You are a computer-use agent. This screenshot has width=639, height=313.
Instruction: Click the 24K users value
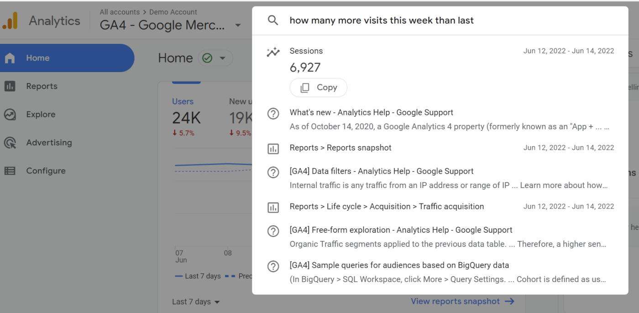(186, 118)
